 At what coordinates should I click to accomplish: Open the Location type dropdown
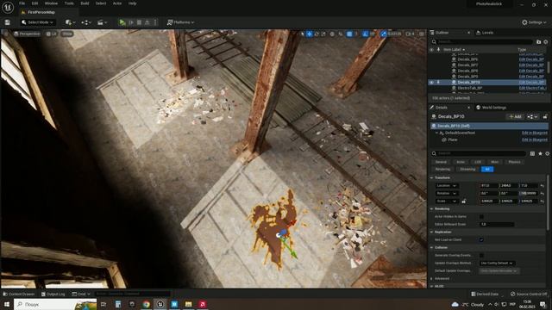(446, 186)
